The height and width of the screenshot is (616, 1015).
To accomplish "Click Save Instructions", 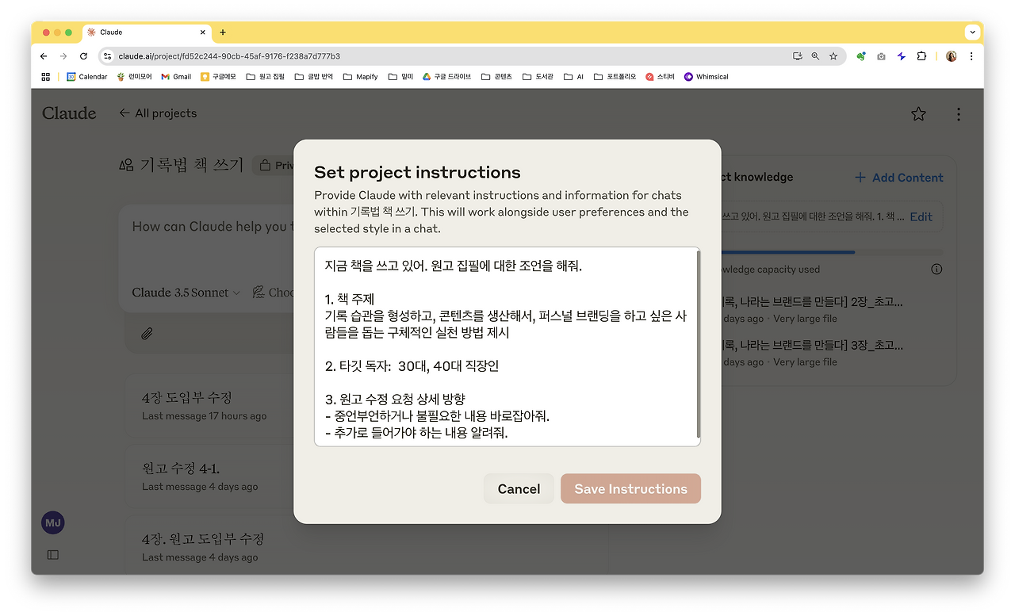I will pos(630,488).
